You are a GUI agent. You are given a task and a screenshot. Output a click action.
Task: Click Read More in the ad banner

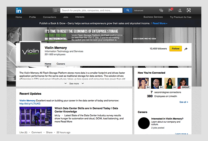pos(160,23)
